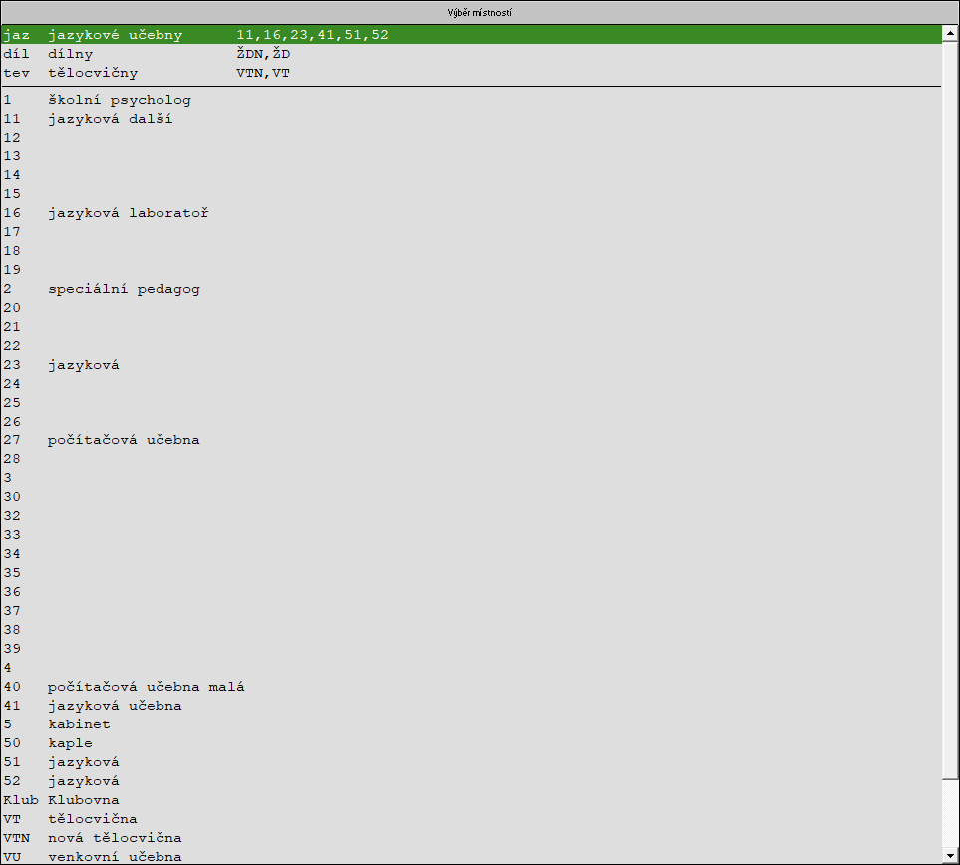960x865 pixels.
Task: Select room 5 'kabinet'
Action: [79, 724]
